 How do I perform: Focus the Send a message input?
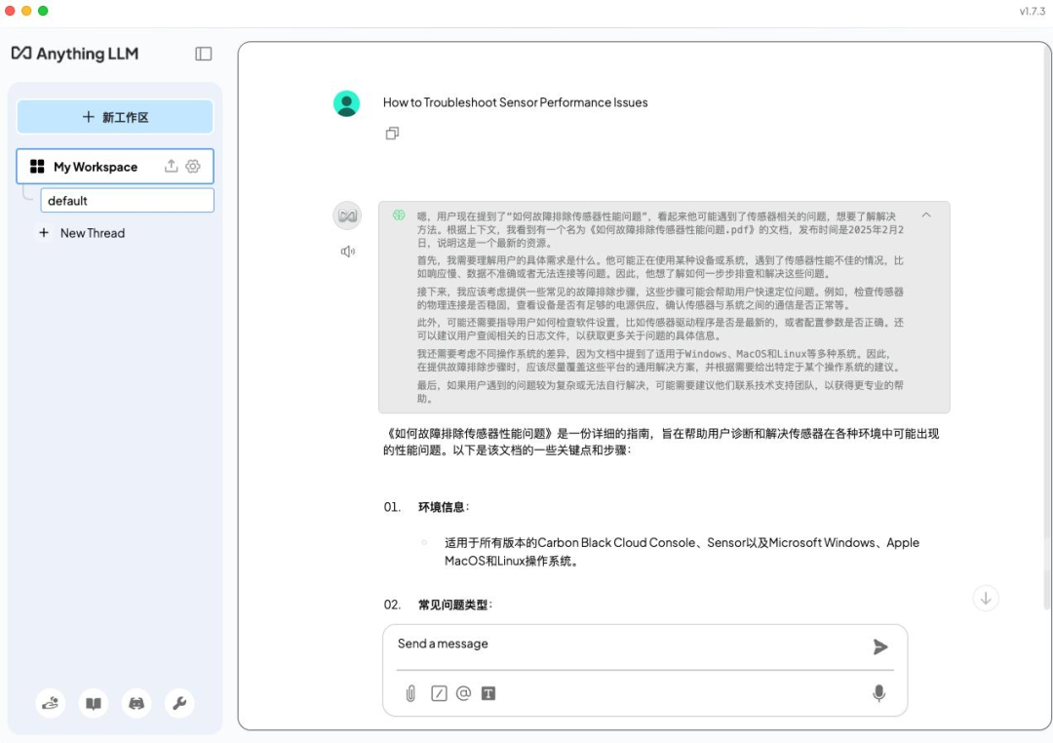tap(628, 645)
